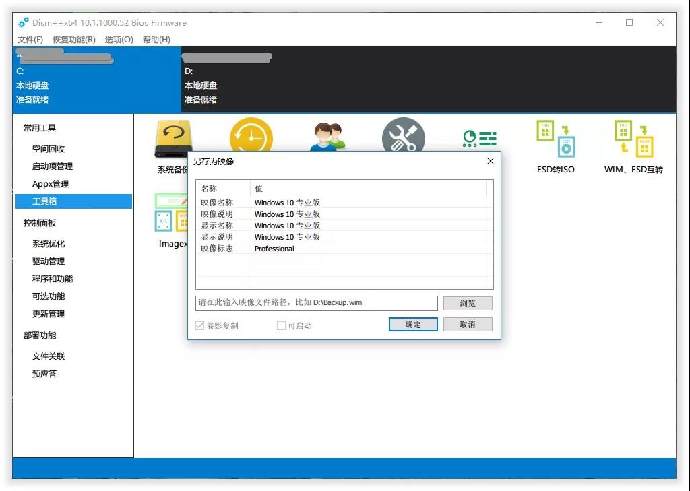The width and height of the screenshot is (690, 491).
Task: Confirm with the 确定 button
Action: (x=413, y=324)
